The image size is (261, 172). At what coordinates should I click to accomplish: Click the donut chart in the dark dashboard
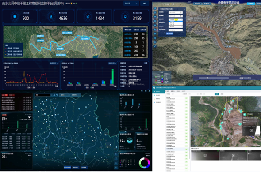[145, 163]
